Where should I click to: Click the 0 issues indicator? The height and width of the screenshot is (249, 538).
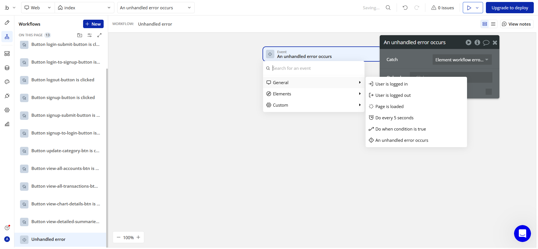(x=443, y=8)
